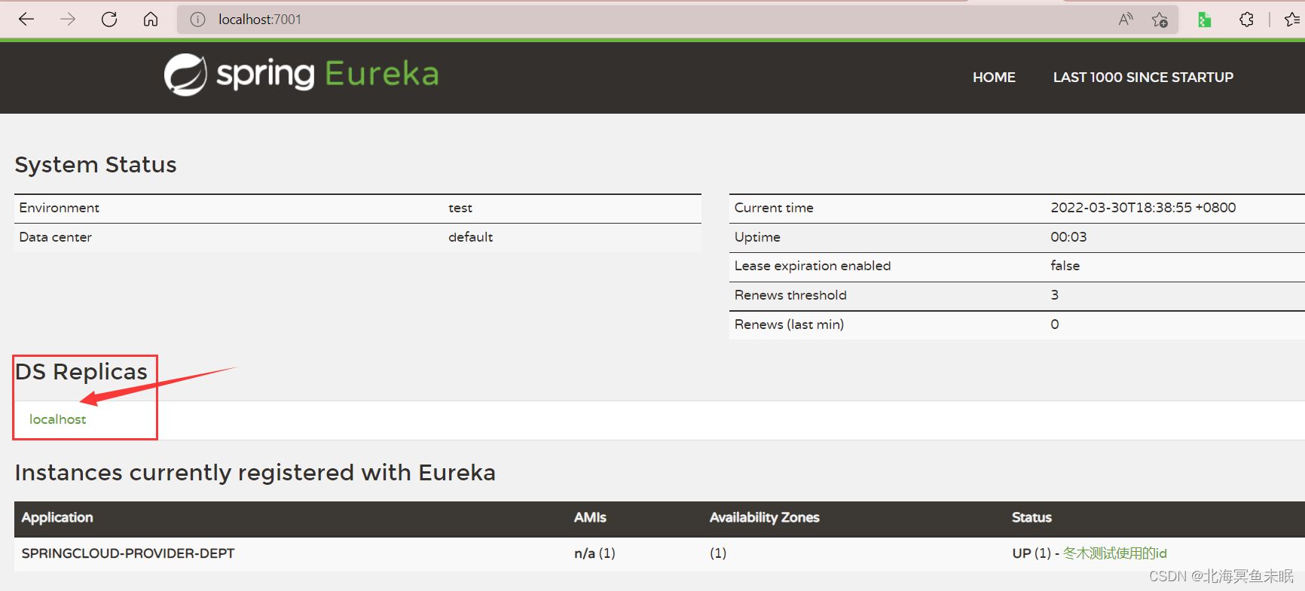Select the 'n/a (1)' AMIs cell
This screenshot has height=591, width=1305.
pos(594,553)
